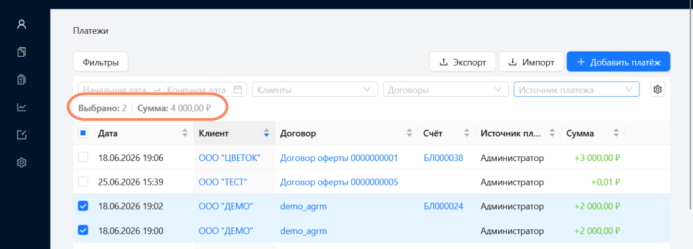Open table column settings gear
693x249 pixels.
pos(658,89)
